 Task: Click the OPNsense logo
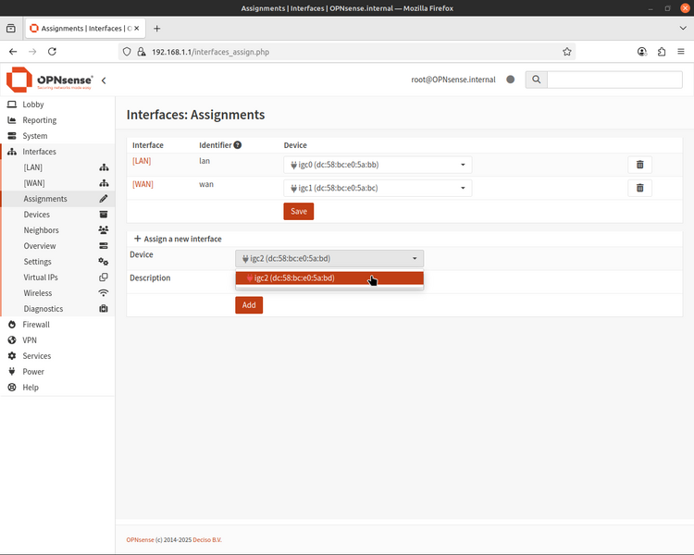click(x=50, y=80)
